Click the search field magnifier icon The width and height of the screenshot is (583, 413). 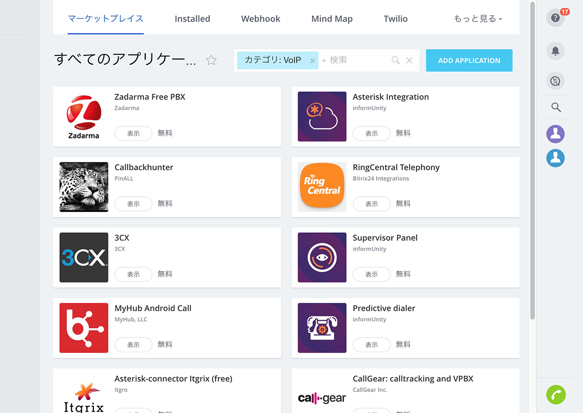(x=395, y=60)
